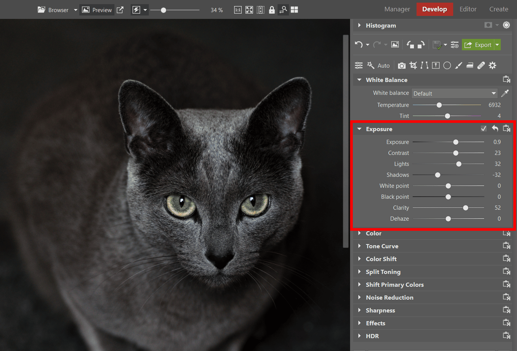Open the White balance Default dropdown
517x351 pixels.
pyautogui.click(x=454, y=93)
